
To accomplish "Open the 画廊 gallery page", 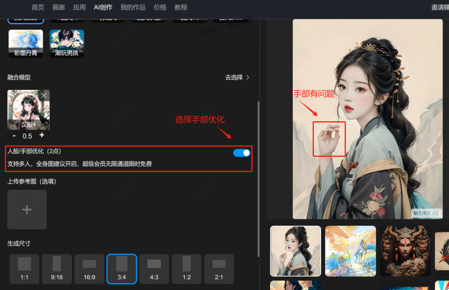I will pyautogui.click(x=59, y=7).
